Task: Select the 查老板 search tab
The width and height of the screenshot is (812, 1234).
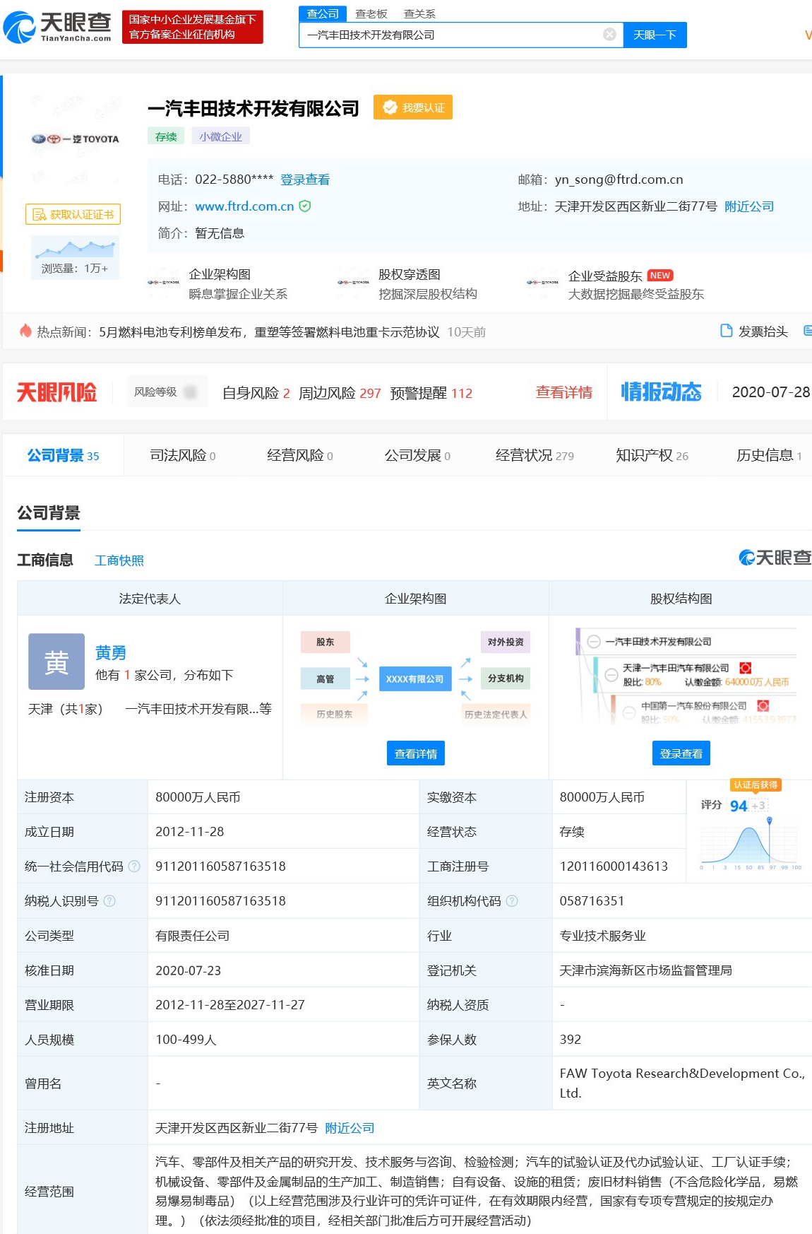Action: [x=371, y=13]
